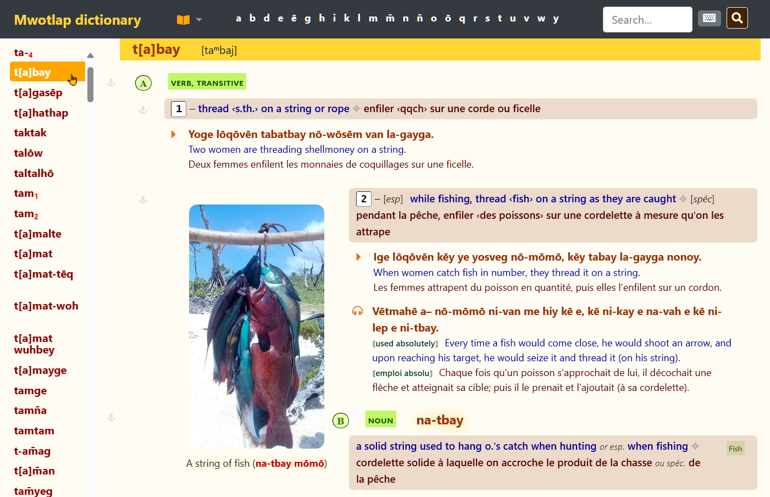Click the open book icon in header
The height and width of the screenshot is (497, 770).
(183, 20)
